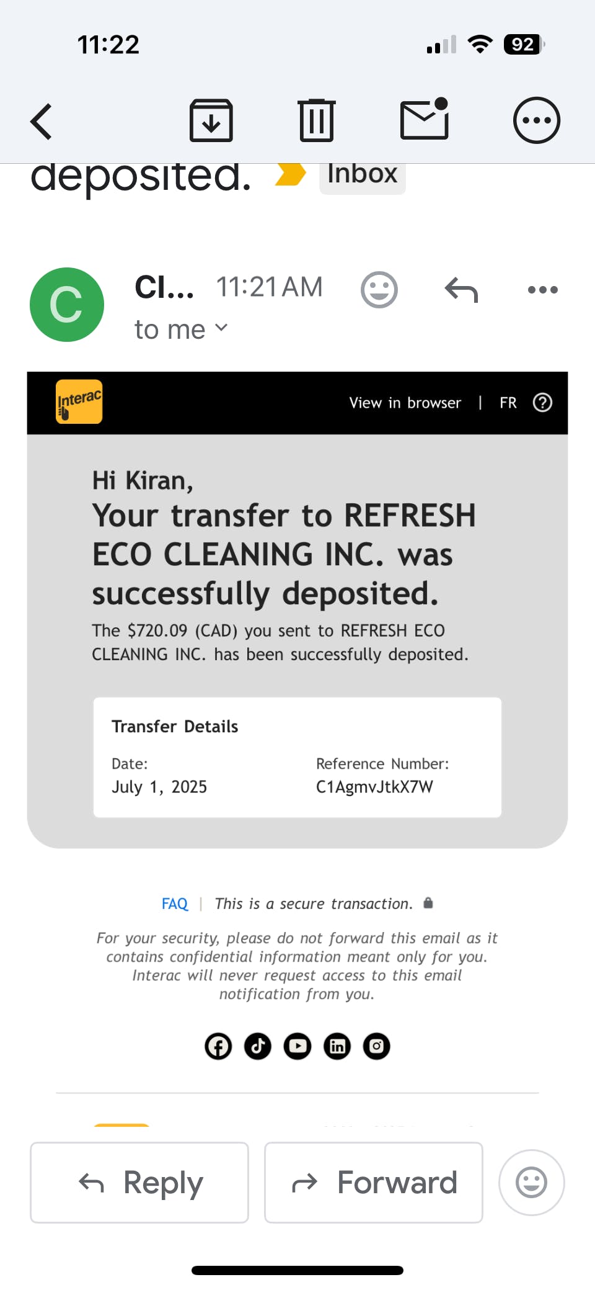The image size is (595, 1290).
Task: Open the View in browser link
Action: [x=405, y=403]
